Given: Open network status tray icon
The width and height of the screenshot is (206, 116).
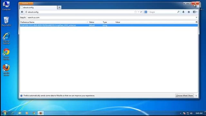Looking at the screenshot, I should (x=188, y=113).
